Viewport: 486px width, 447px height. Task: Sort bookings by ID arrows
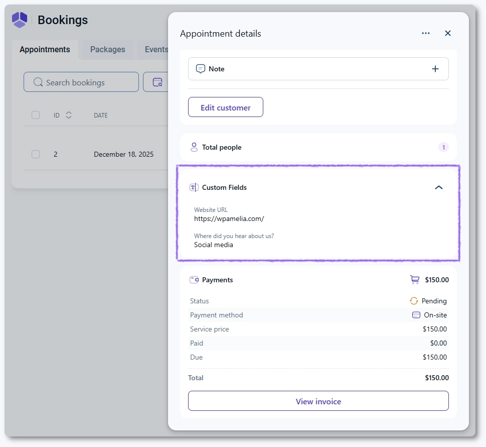click(69, 115)
